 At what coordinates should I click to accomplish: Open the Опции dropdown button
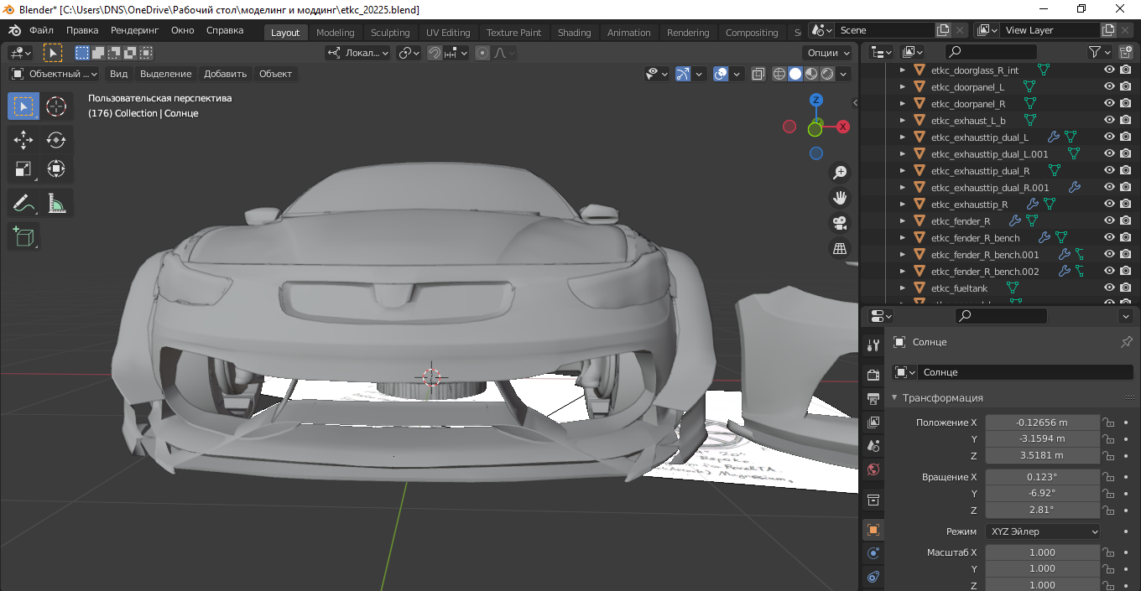tap(826, 53)
